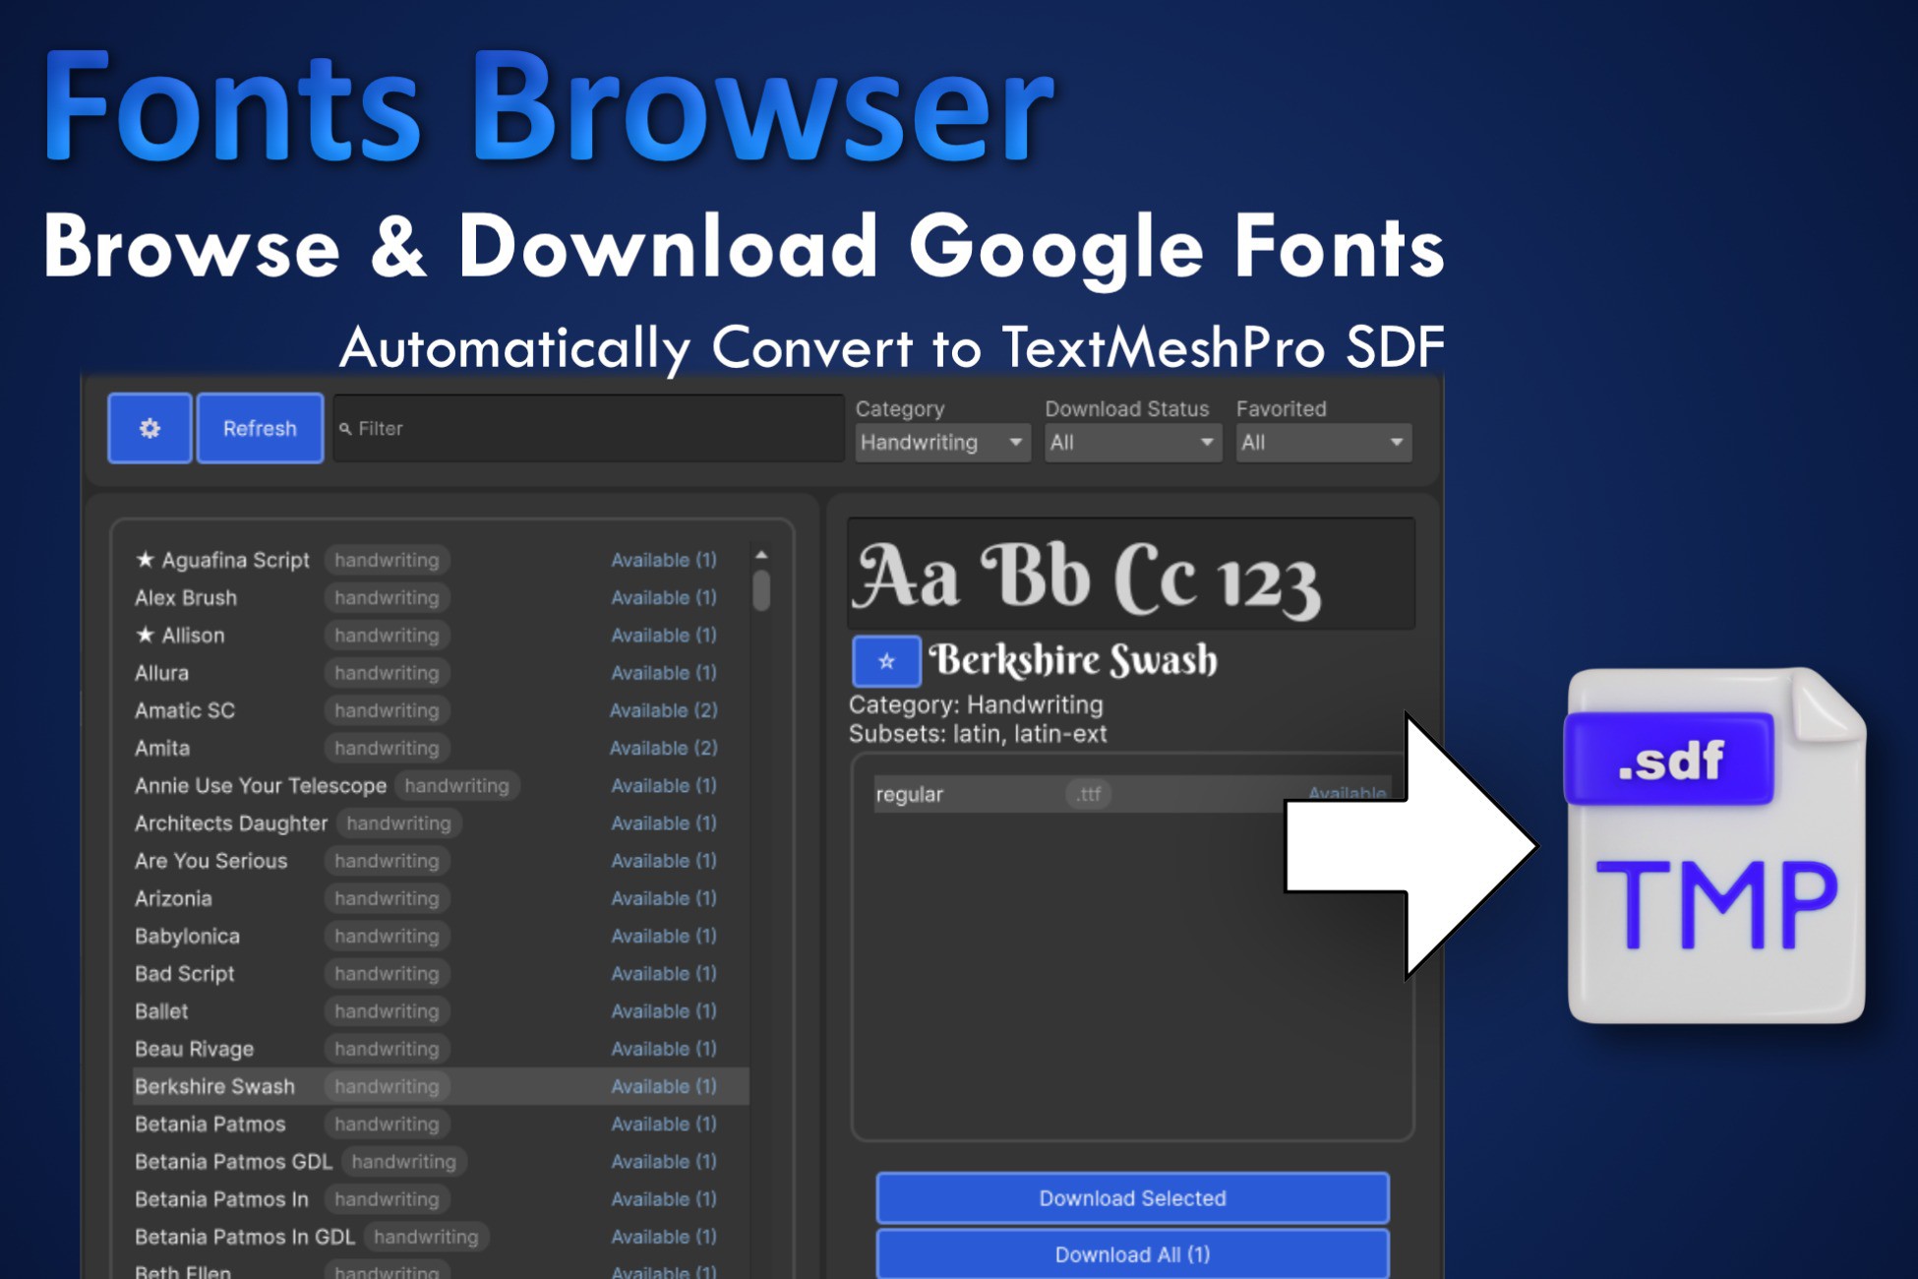Click Available (2) status for Amita
Image resolution: width=1918 pixels, height=1279 pixels.
coord(664,748)
